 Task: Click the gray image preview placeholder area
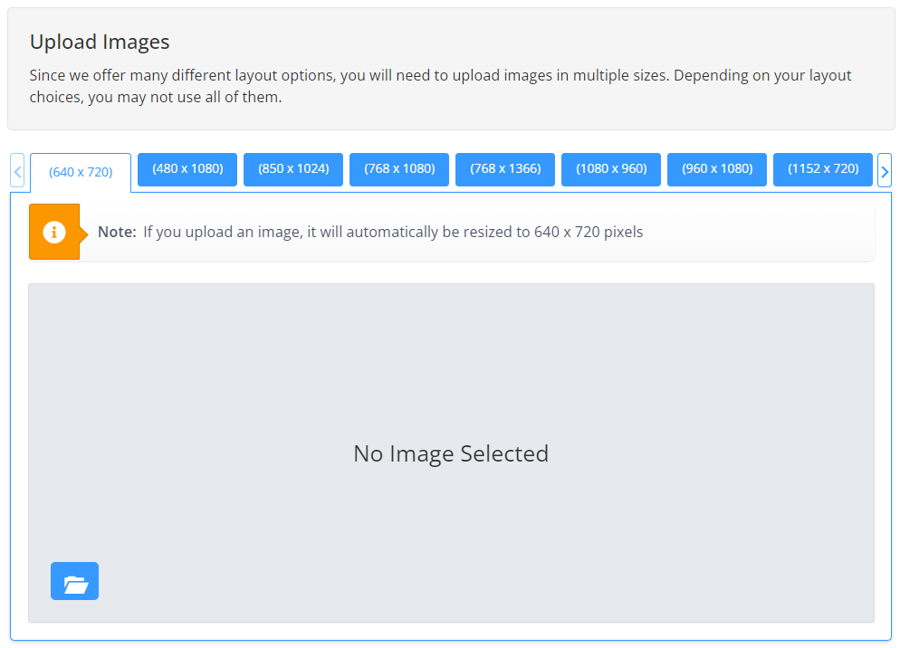pos(451,453)
